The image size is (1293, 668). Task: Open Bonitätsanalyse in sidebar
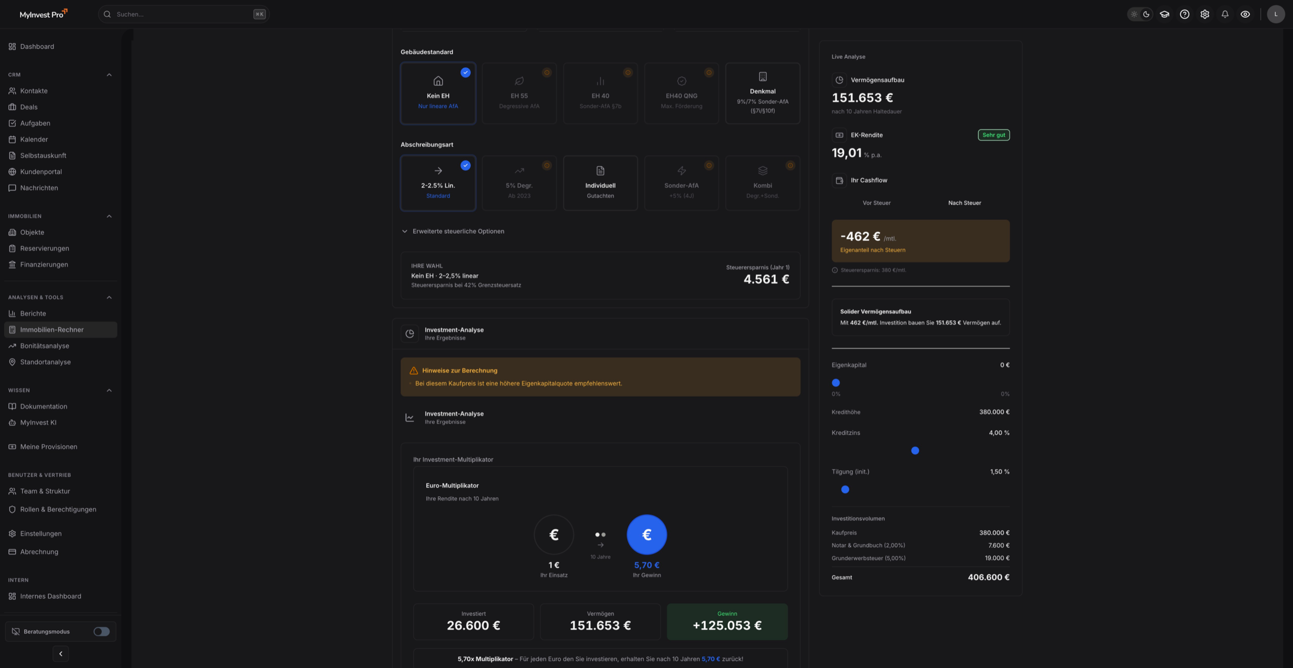point(45,346)
